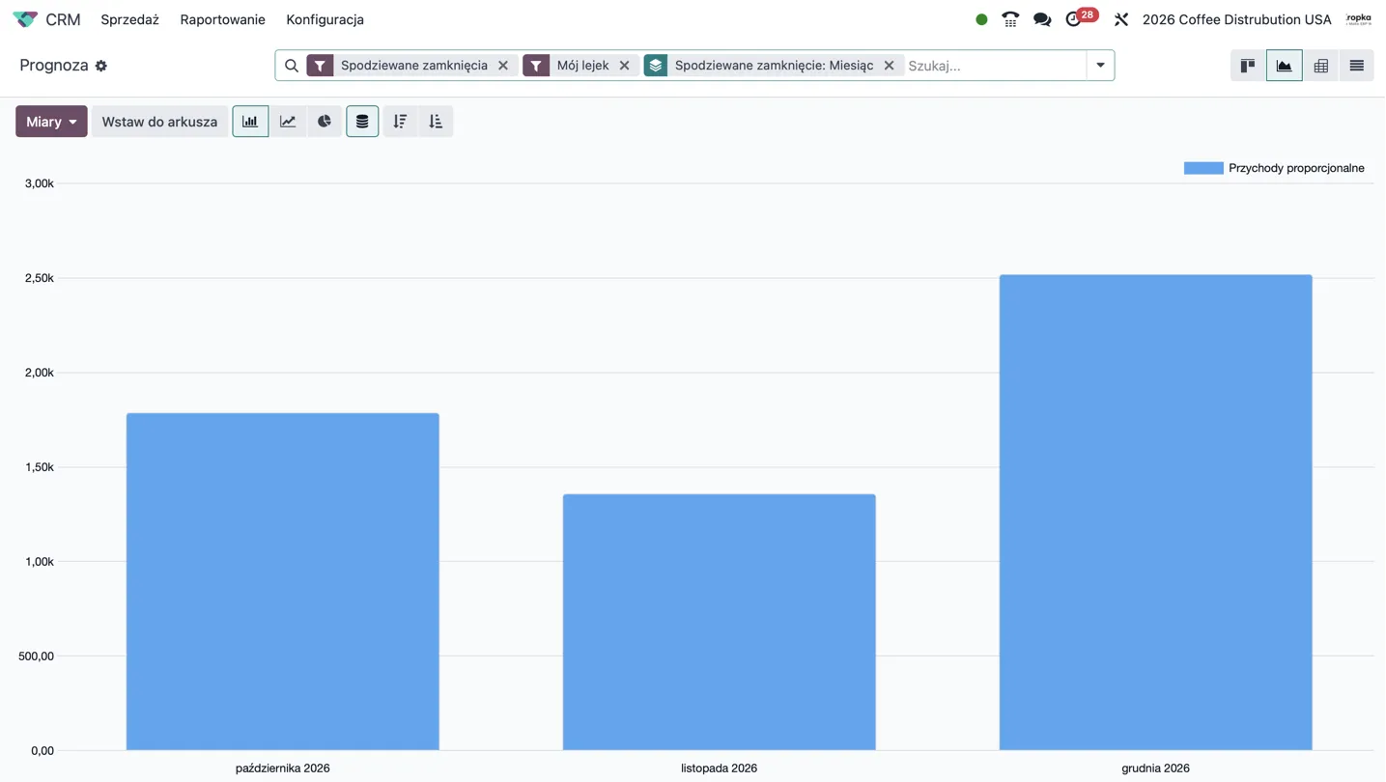Remove the Spodziewane zamknięcie: Miesiąc grouping
This screenshot has width=1386, height=782.
click(x=889, y=66)
